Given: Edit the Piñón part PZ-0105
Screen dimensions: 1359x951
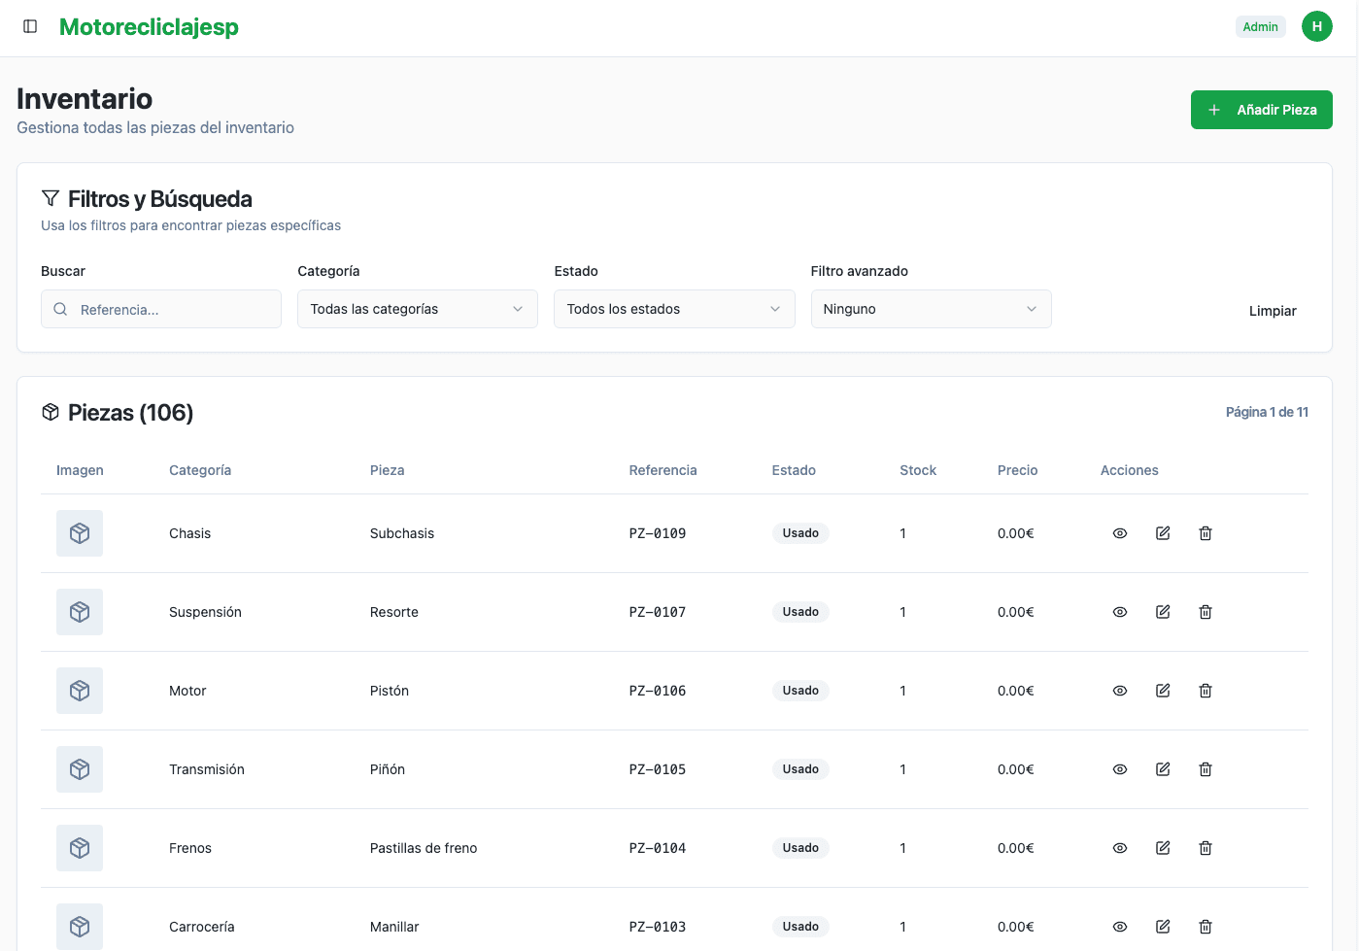Looking at the screenshot, I should pos(1163,769).
